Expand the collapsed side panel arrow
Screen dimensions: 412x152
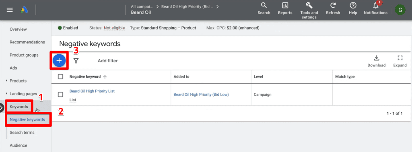tap(2, 107)
